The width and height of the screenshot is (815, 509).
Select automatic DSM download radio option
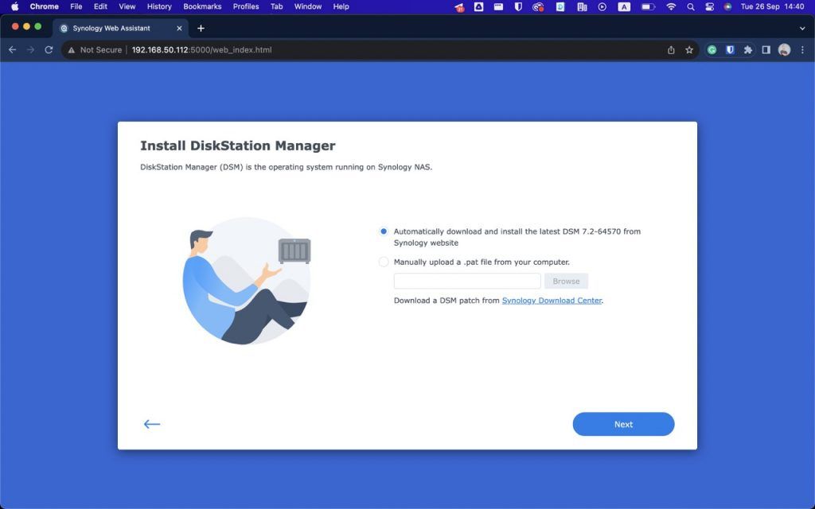click(x=384, y=231)
